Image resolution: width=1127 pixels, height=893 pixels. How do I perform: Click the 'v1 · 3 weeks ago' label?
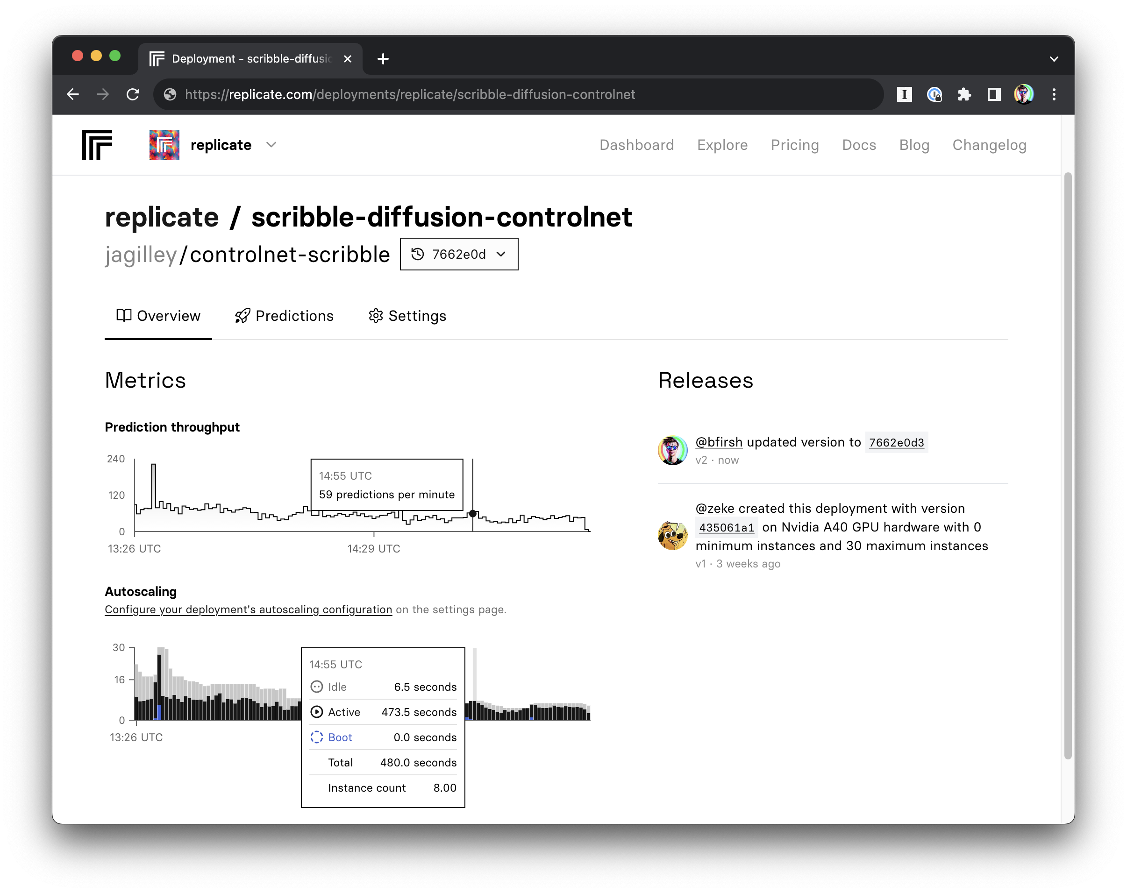[738, 563]
